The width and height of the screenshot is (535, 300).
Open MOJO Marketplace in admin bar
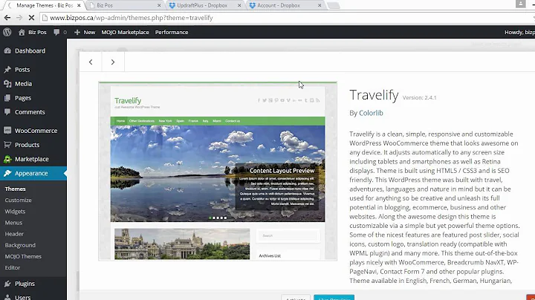125,32
